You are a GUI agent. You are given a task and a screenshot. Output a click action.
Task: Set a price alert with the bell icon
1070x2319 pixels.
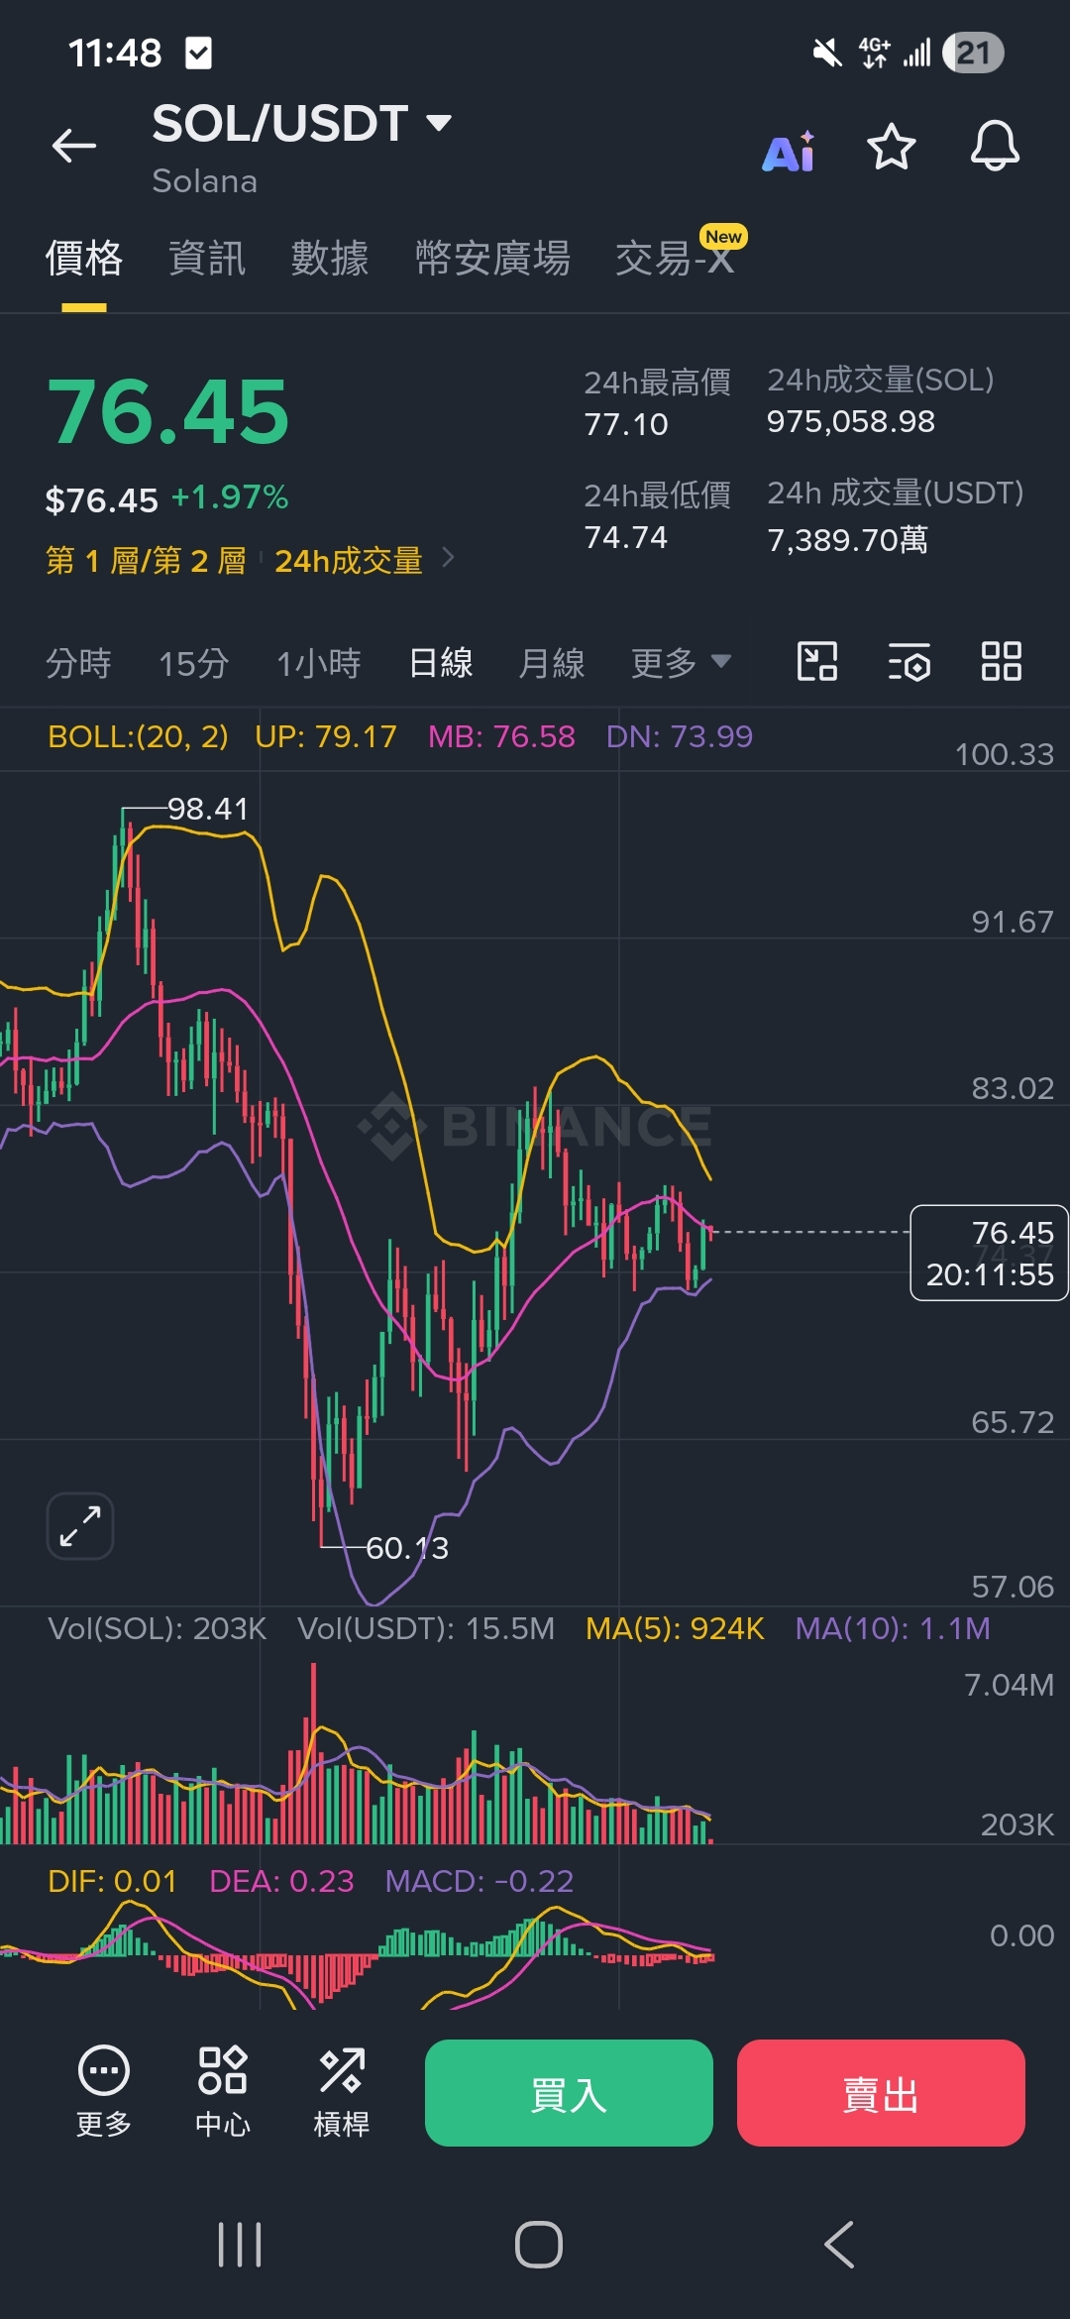(x=995, y=147)
